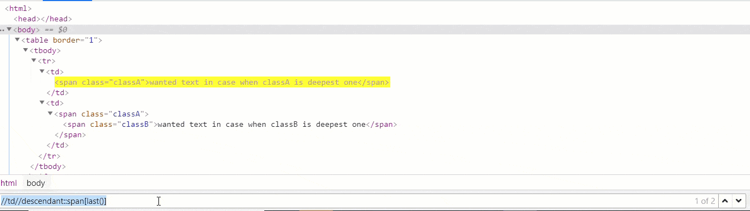750x211 pixels.
Task: Go to previous search match arrow
Action: point(725,201)
